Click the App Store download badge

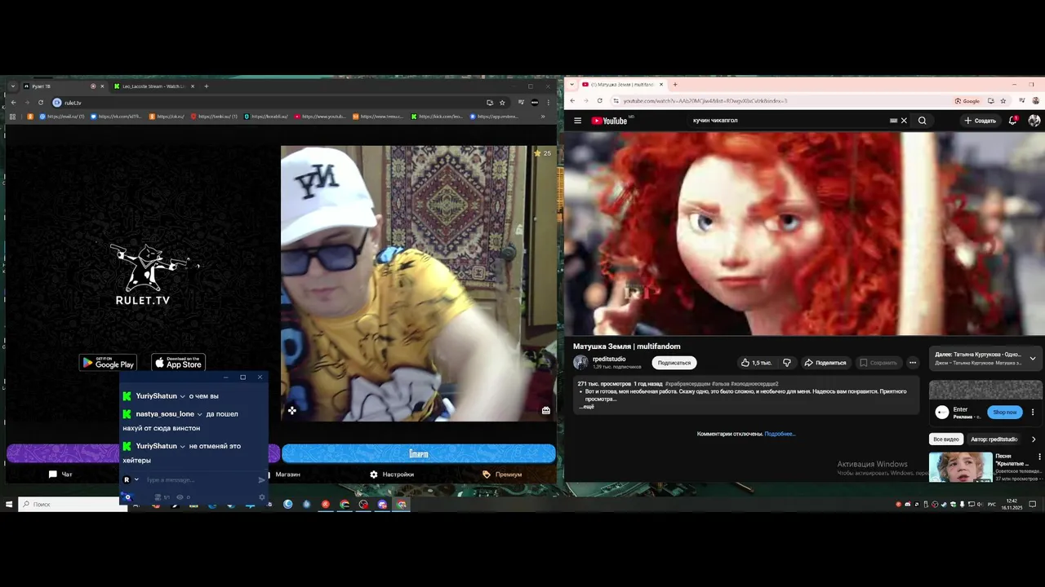tap(179, 363)
